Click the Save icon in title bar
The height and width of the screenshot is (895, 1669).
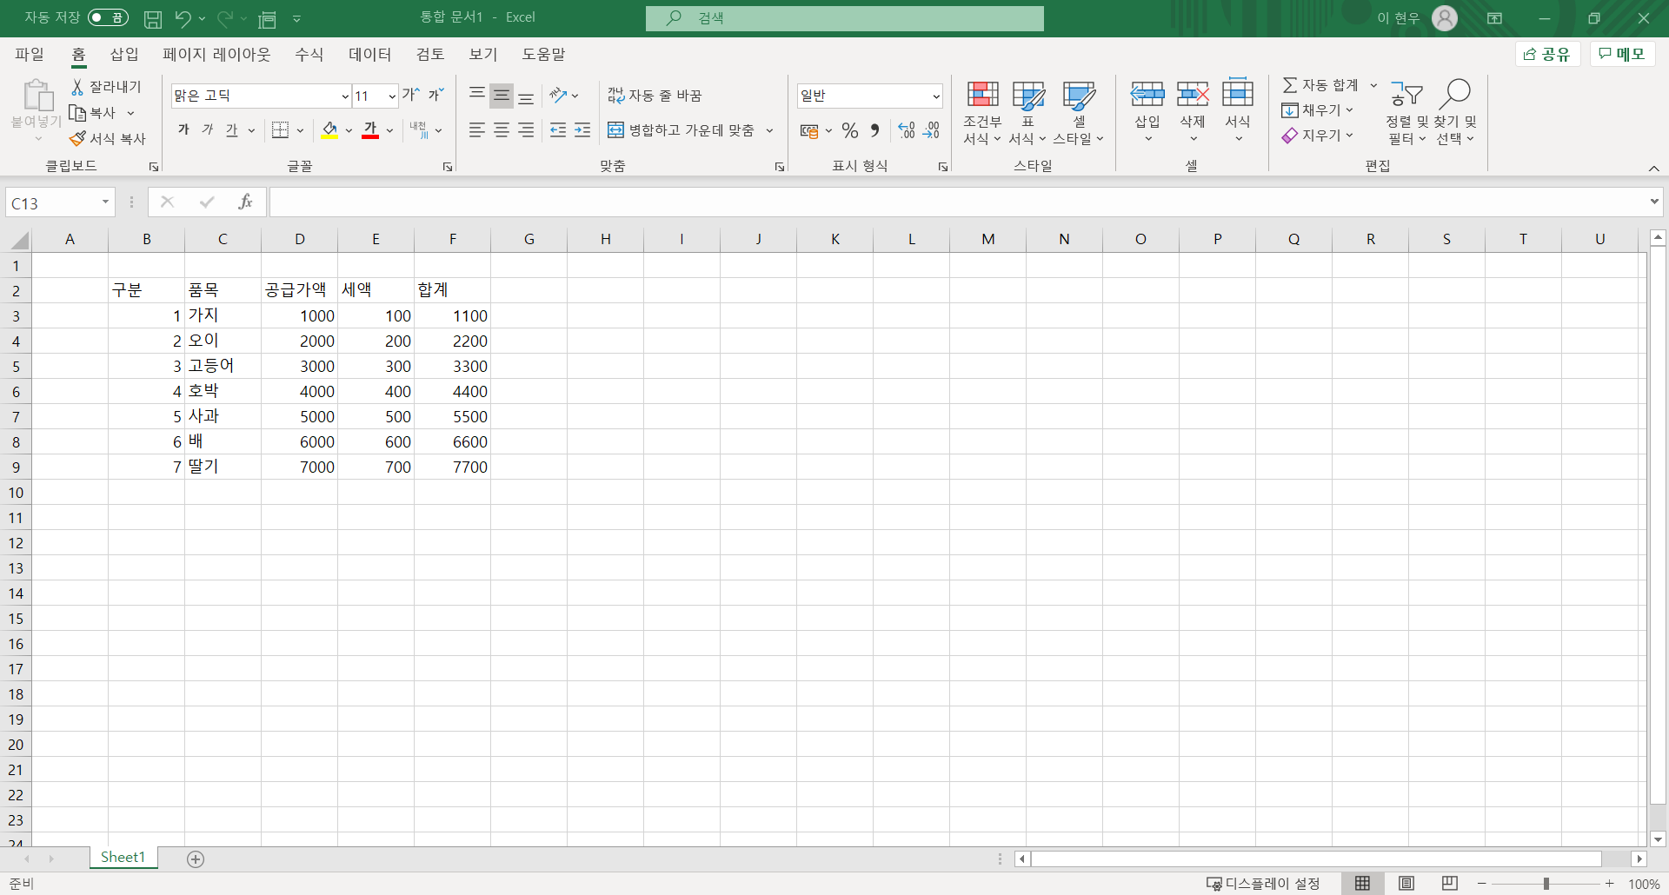coord(153,18)
